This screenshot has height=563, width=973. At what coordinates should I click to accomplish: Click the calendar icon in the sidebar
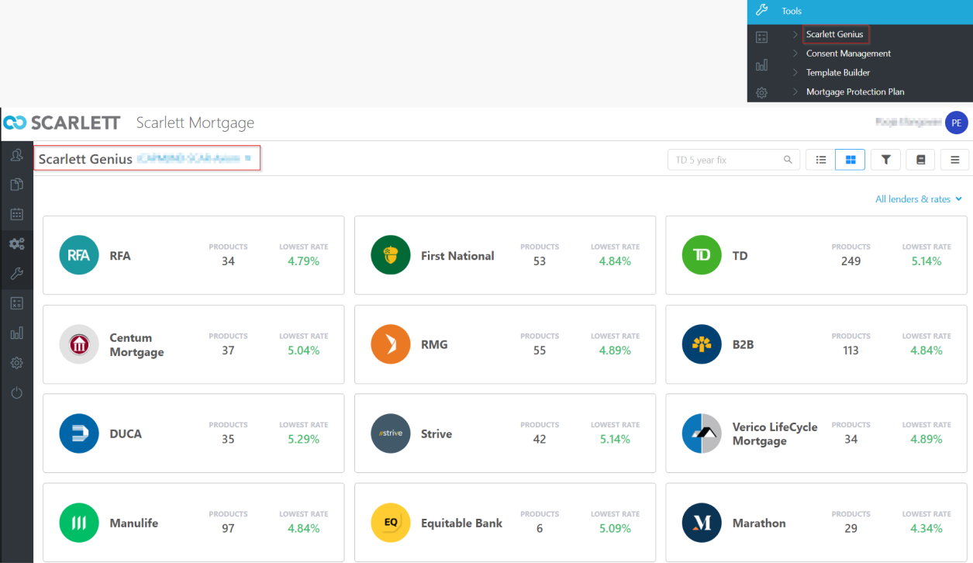[x=16, y=214]
